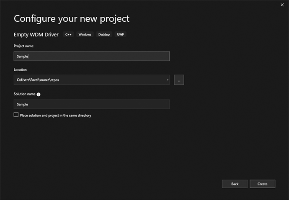This screenshot has width=289, height=200.
Task: Click the C++ language tag
Action: [x=69, y=34]
